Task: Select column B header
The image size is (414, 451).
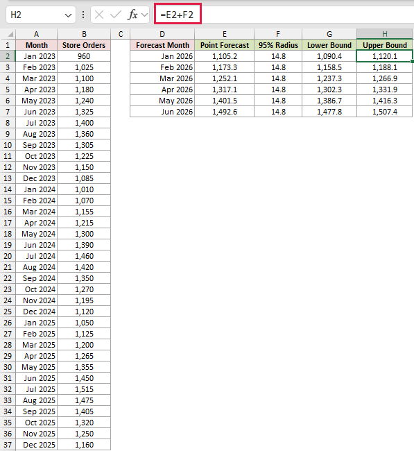Action: click(x=84, y=34)
